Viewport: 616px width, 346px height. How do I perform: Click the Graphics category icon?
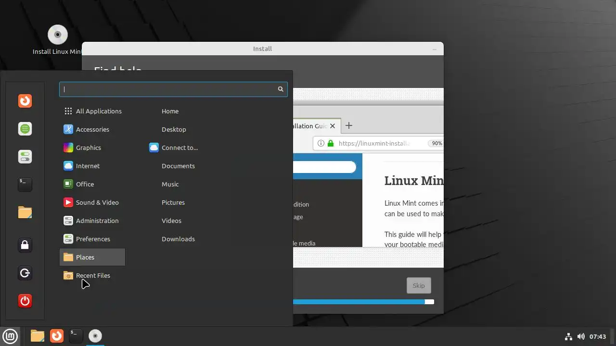(x=68, y=148)
